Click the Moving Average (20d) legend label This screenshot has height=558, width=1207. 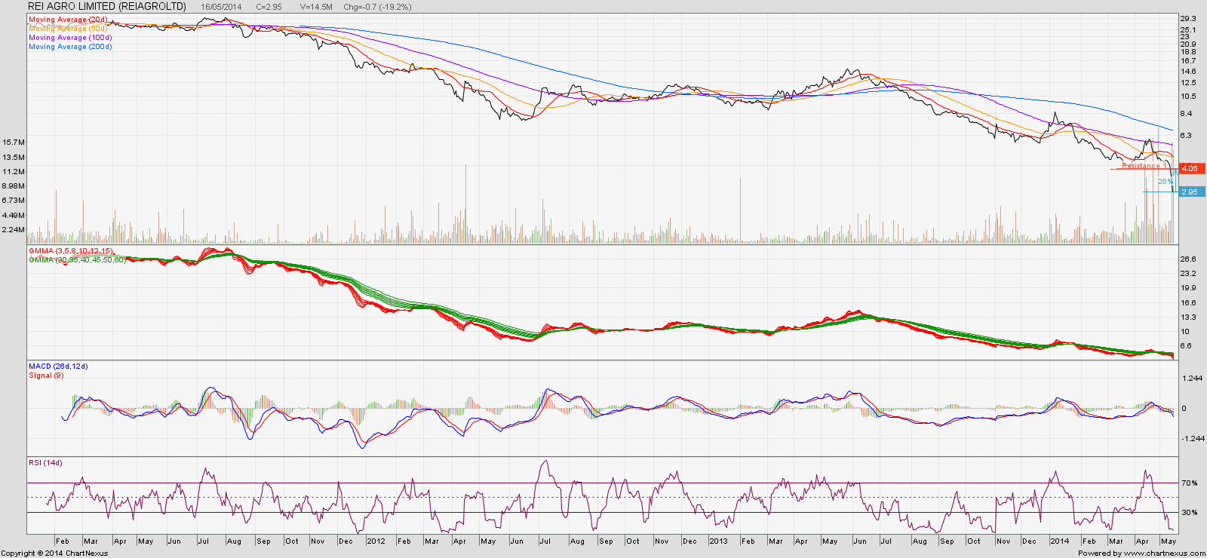point(68,20)
